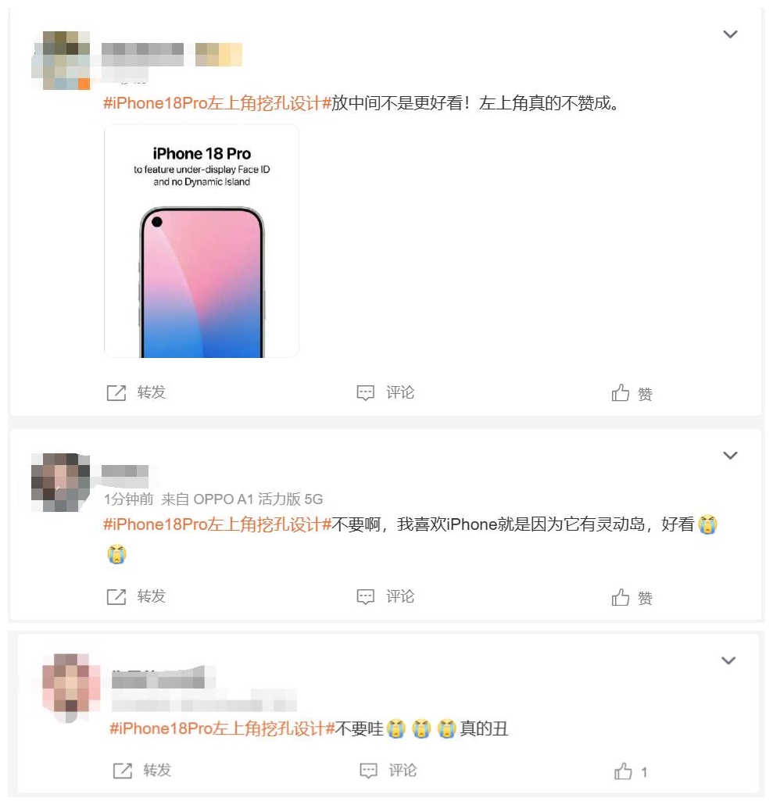Open comments on the OPPO A1 user's post
This screenshot has width=773, height=805.
point(385,596)
